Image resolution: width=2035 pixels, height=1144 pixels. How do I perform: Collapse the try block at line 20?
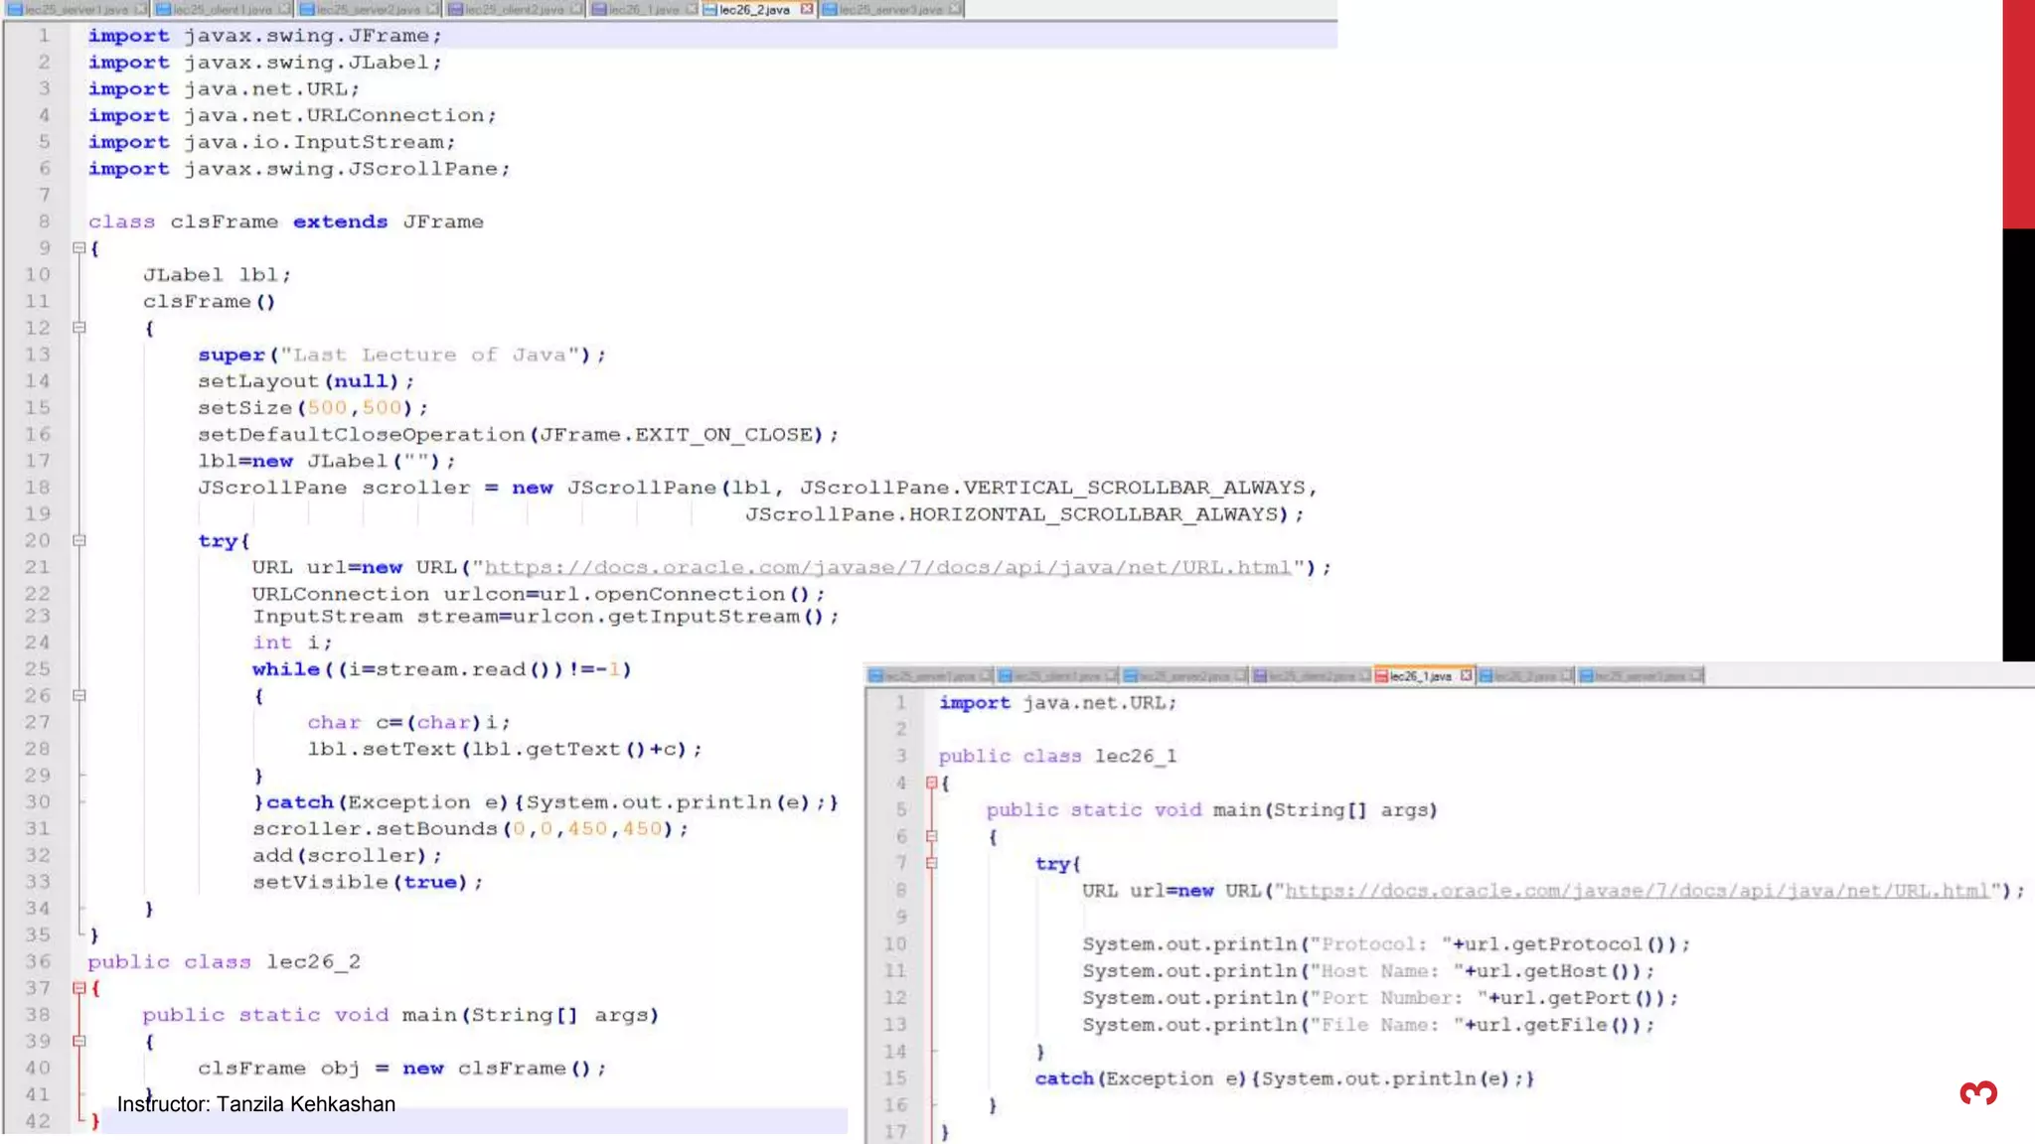[x=79, y=540]
